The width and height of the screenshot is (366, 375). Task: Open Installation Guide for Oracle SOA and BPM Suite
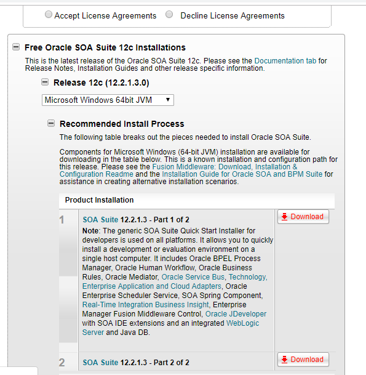coord(242,174)
